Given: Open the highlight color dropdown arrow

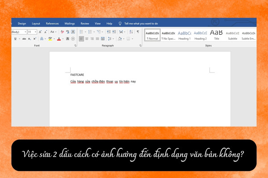Looking at the screenshot, I should pyautogui.click(x=54, y=39).
